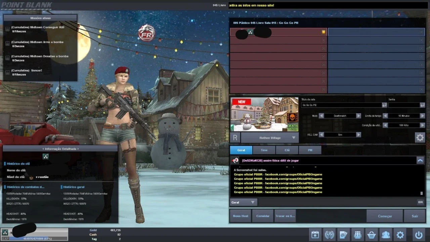Image resolution: width=430 pixels, height=242 pixels.
Task: Open the friends community icon
Action: 386,235
